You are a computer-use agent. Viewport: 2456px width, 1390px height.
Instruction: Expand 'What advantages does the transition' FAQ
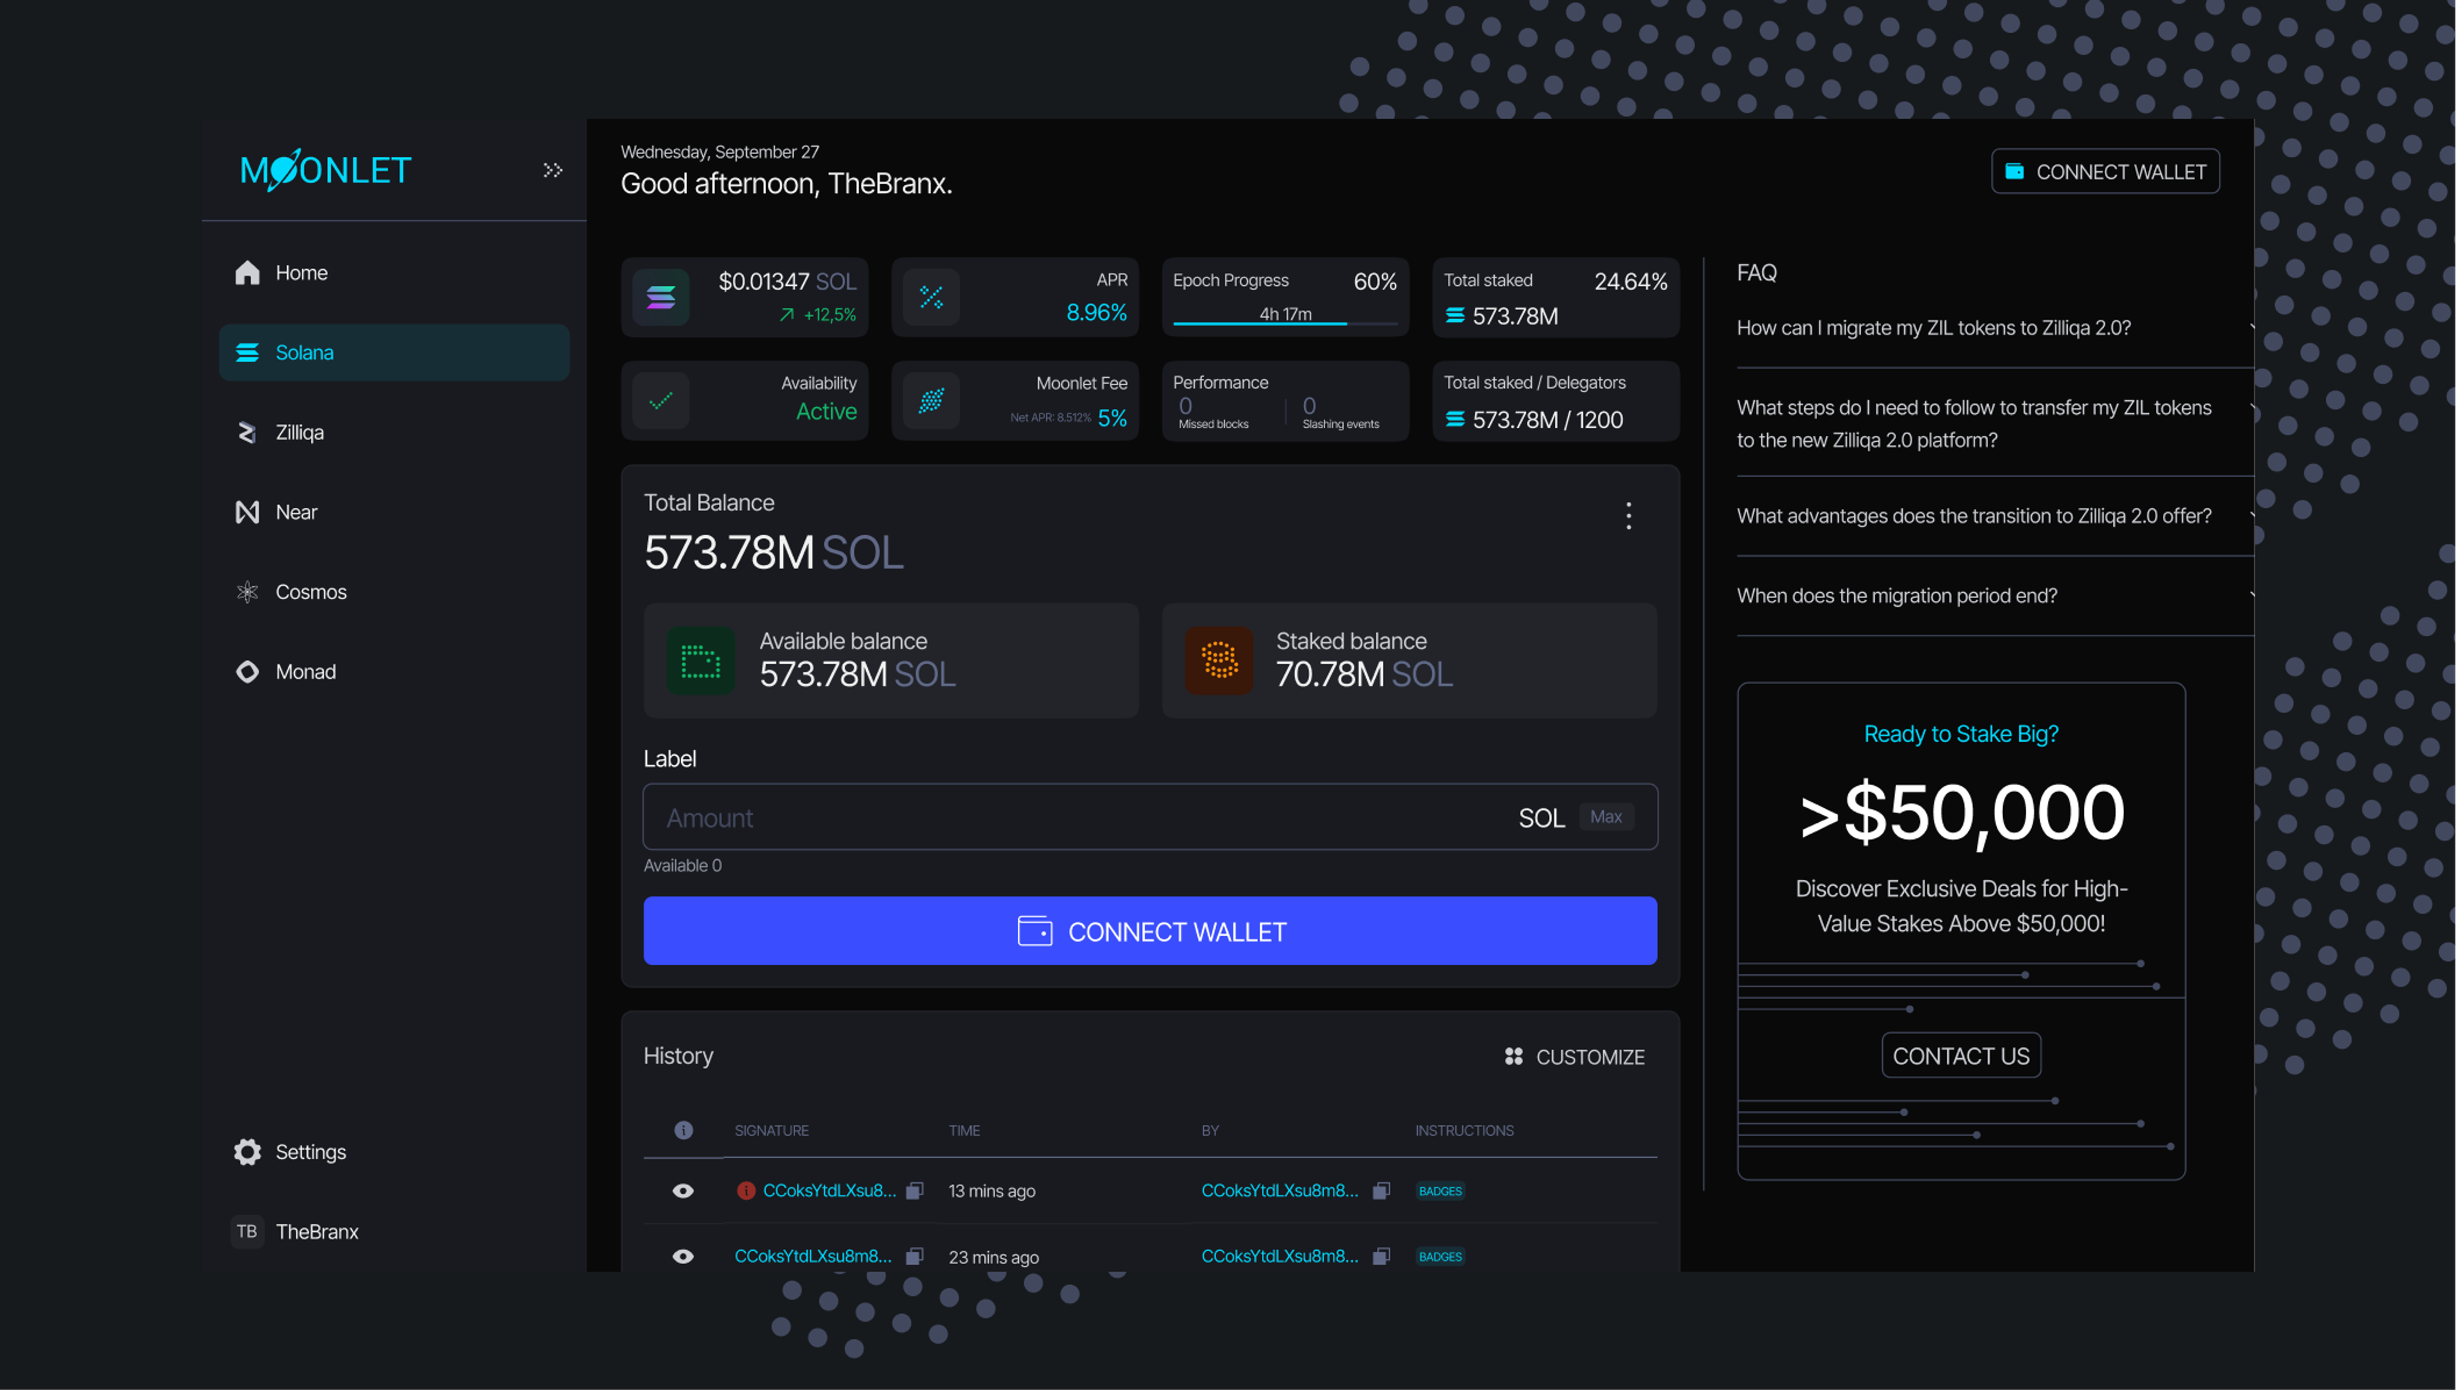tap(1995, 515)
